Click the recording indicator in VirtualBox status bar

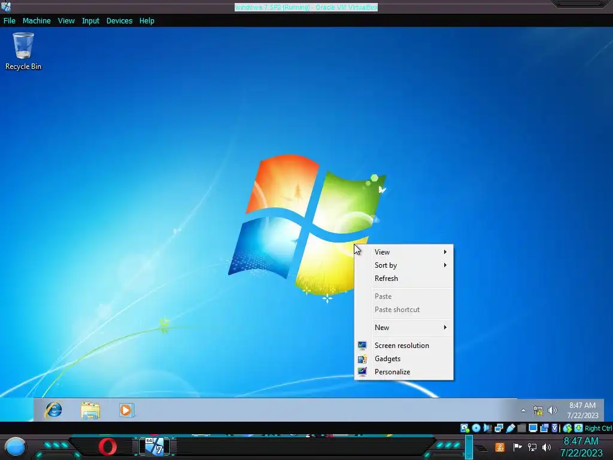544,428
